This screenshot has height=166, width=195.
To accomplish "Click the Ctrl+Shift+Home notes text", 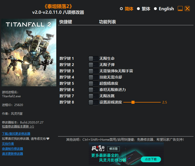I will coord(125,140).
